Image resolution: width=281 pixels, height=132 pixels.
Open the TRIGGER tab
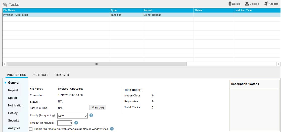(62, 75)
